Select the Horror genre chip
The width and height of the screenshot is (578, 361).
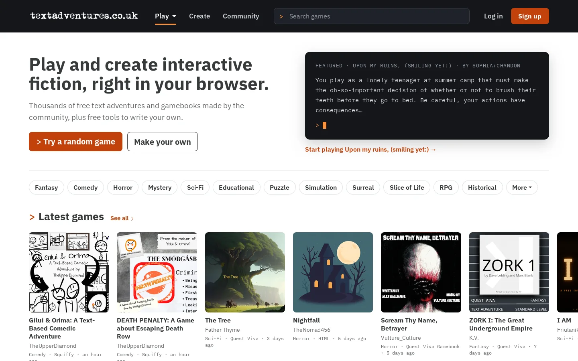pos(123,187)
